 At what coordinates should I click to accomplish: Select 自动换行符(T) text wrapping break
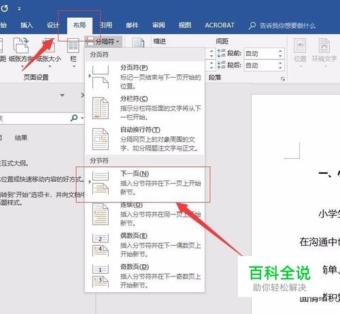145,139
